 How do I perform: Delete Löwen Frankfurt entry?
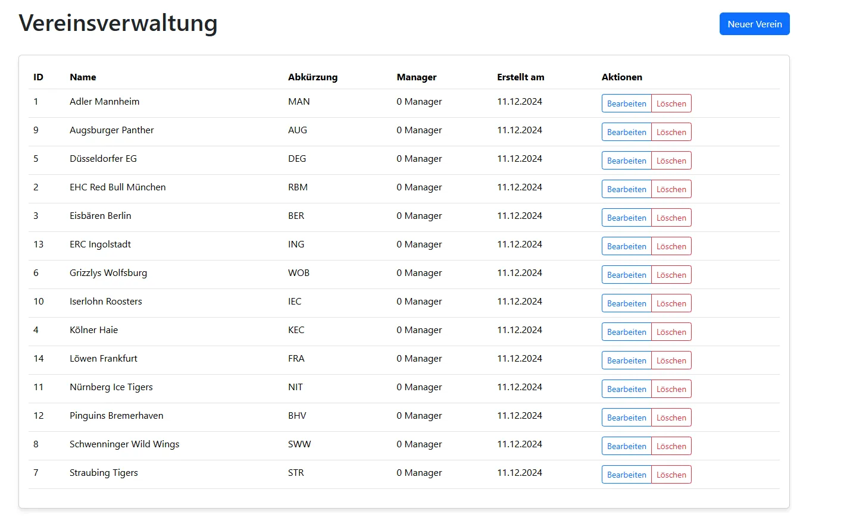click(671, 360)
